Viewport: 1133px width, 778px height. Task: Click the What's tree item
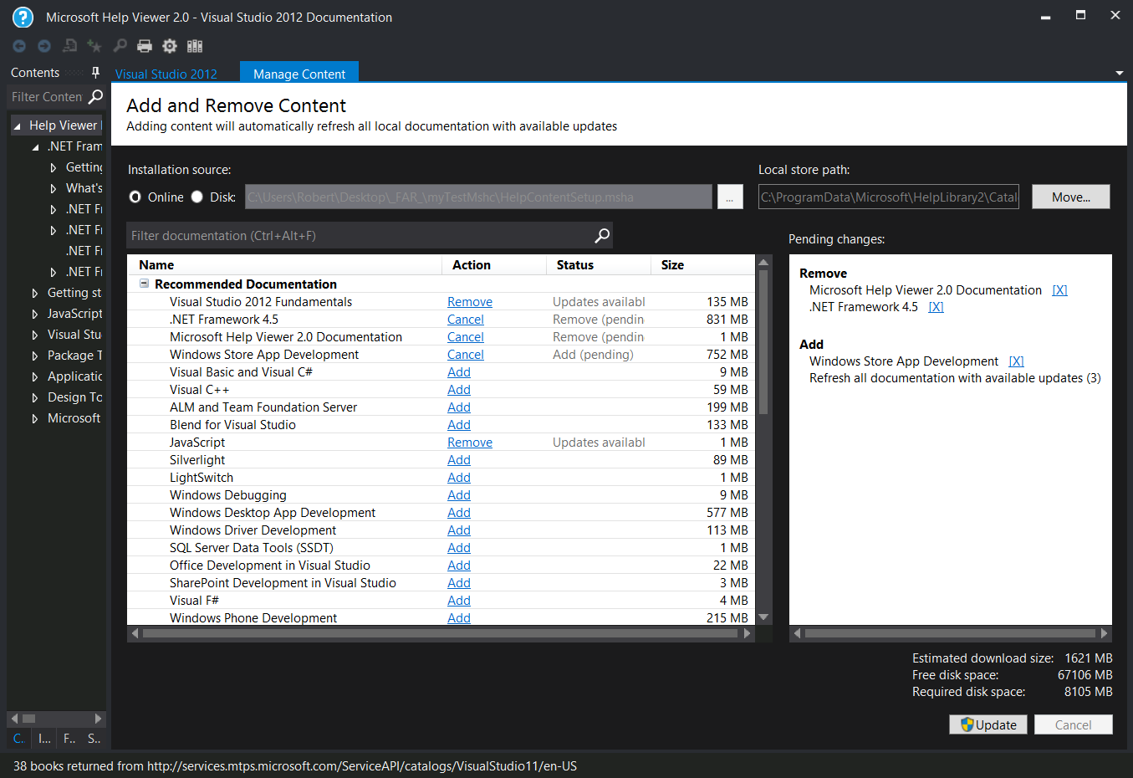tap(84, 188)
